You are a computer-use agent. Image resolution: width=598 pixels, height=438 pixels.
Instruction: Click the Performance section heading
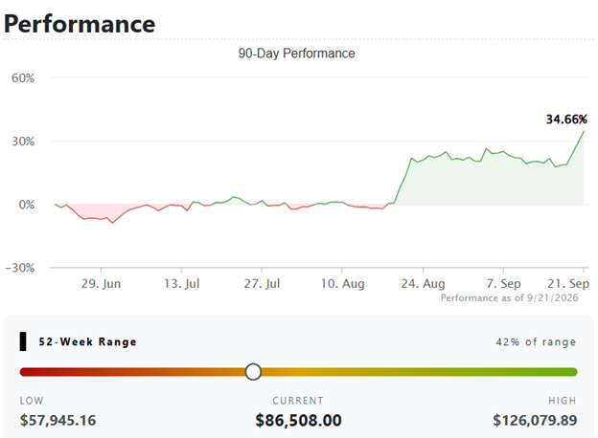80,24
